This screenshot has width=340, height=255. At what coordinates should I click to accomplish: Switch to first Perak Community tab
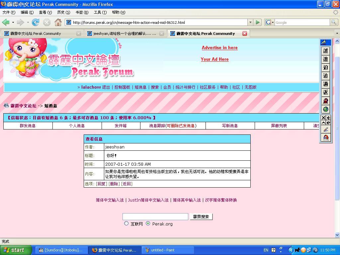coord(42,34)
